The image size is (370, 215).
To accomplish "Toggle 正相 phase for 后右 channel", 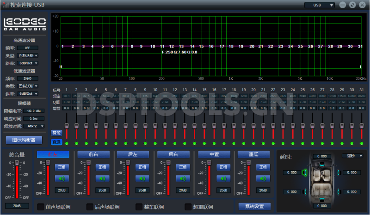I will tap(183, 167).
